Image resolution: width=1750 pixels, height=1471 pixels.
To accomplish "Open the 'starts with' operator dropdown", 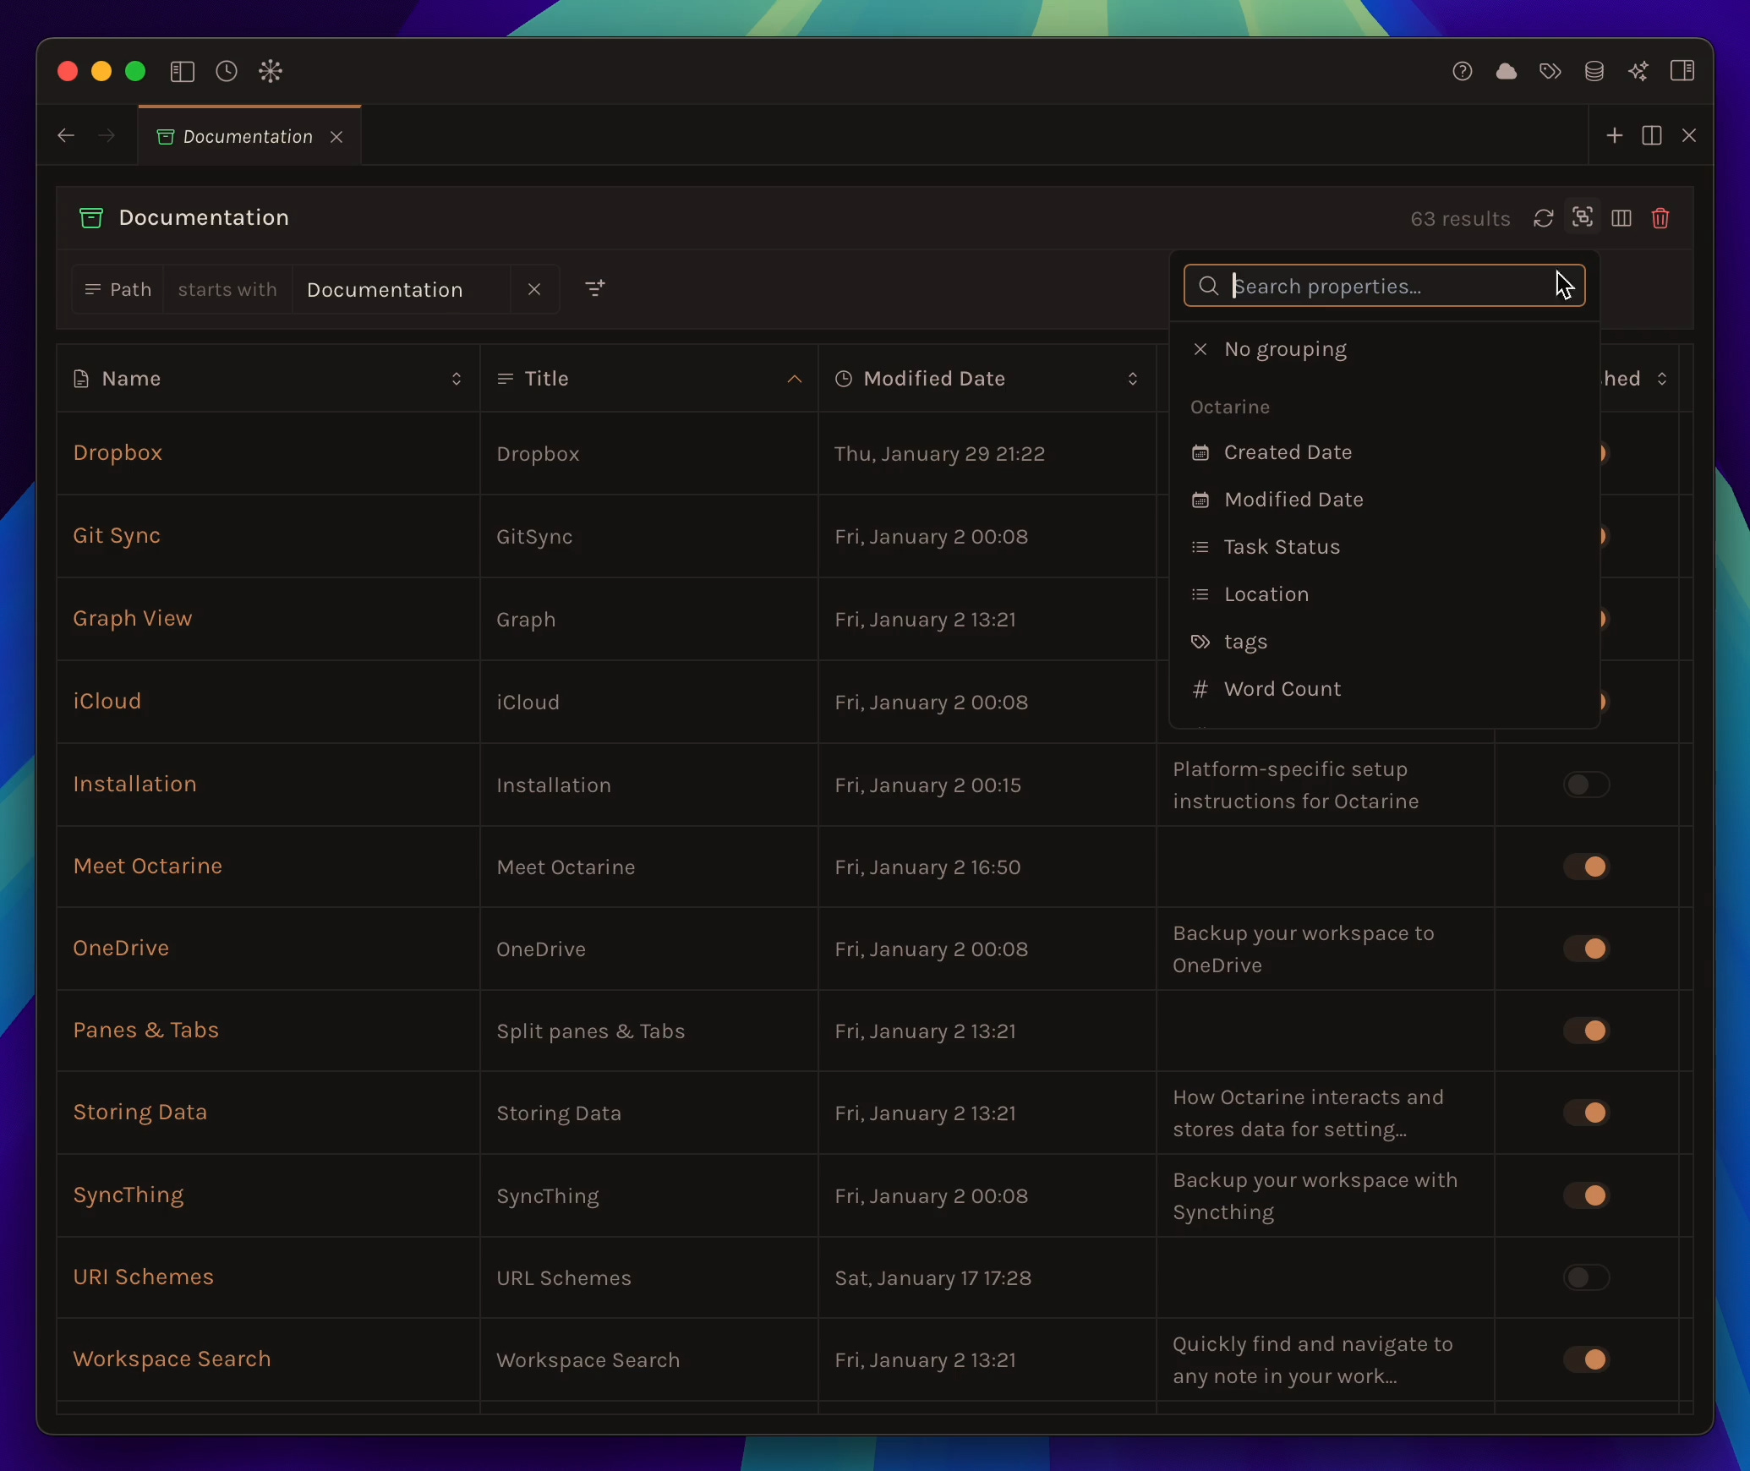I will click(x=227, y=290).
